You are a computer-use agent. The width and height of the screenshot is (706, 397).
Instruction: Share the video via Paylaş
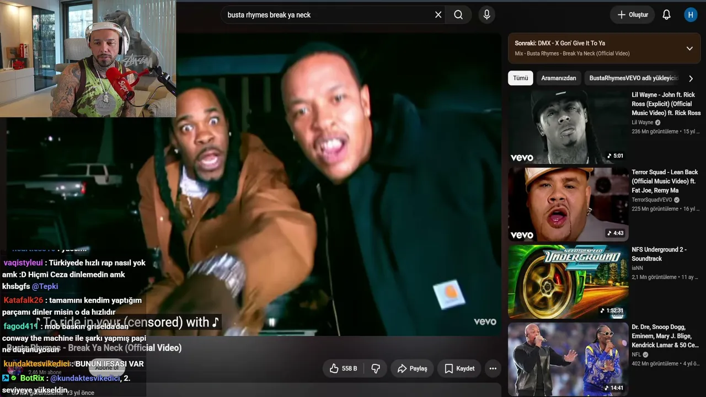[412, 368]
